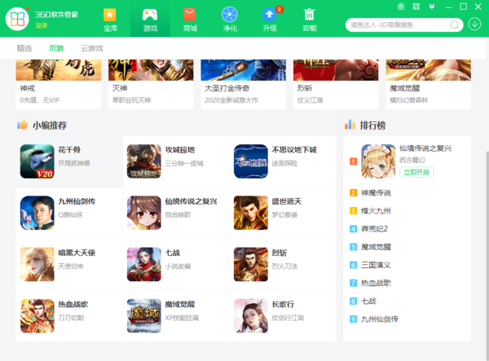Open the 升级 upgrade icon
Viewport: 489px width, 361px height.
pos(270,15)
